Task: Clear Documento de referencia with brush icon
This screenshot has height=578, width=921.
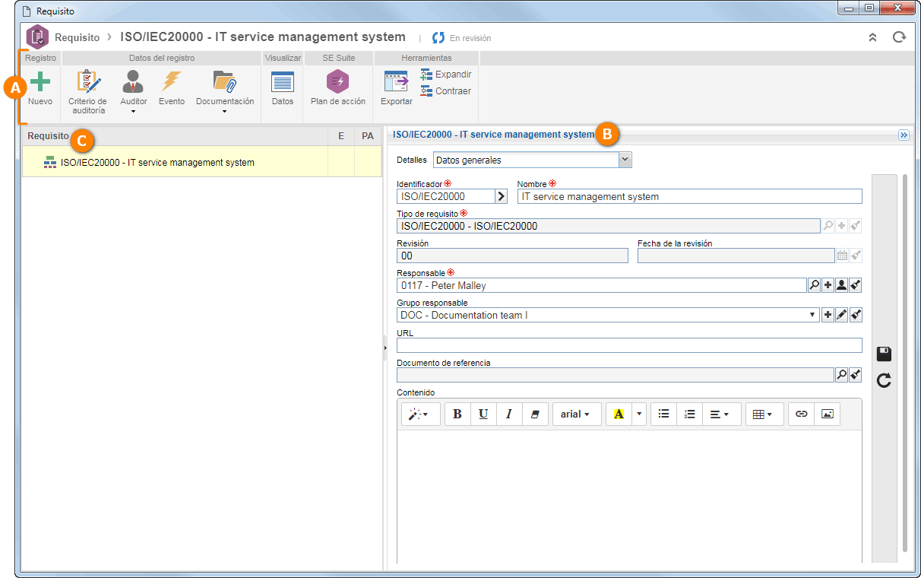Action: 856,374
